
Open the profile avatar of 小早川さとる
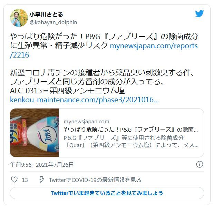click(19, 18)
